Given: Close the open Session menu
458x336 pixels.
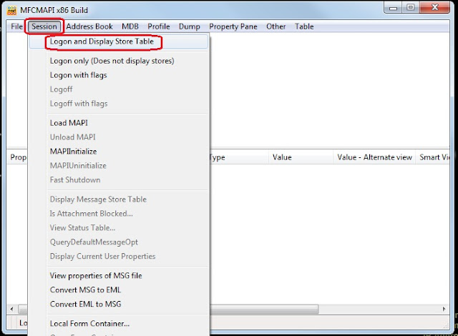Looking at the screenshot, I should (x=44, y=26).
